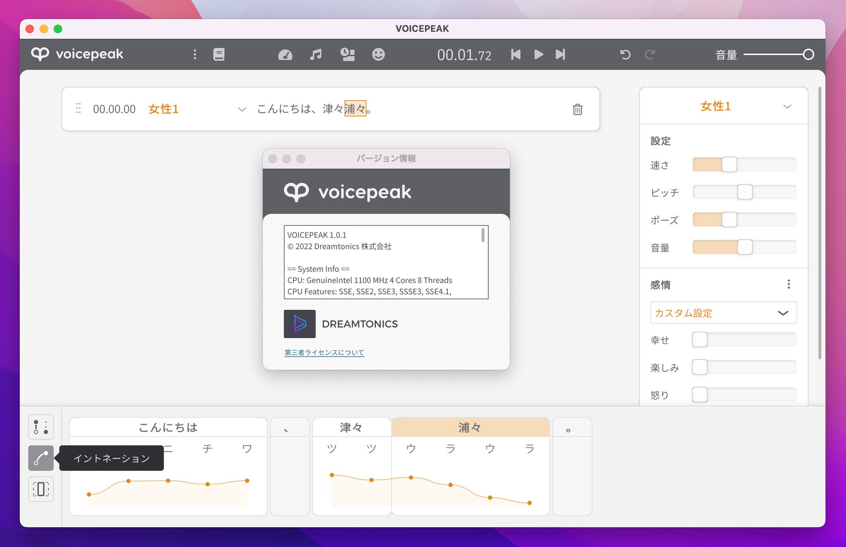Open the three-dot main menu in toolbar
This screenshot has height=547, width=846.
(x=195, y=54)
